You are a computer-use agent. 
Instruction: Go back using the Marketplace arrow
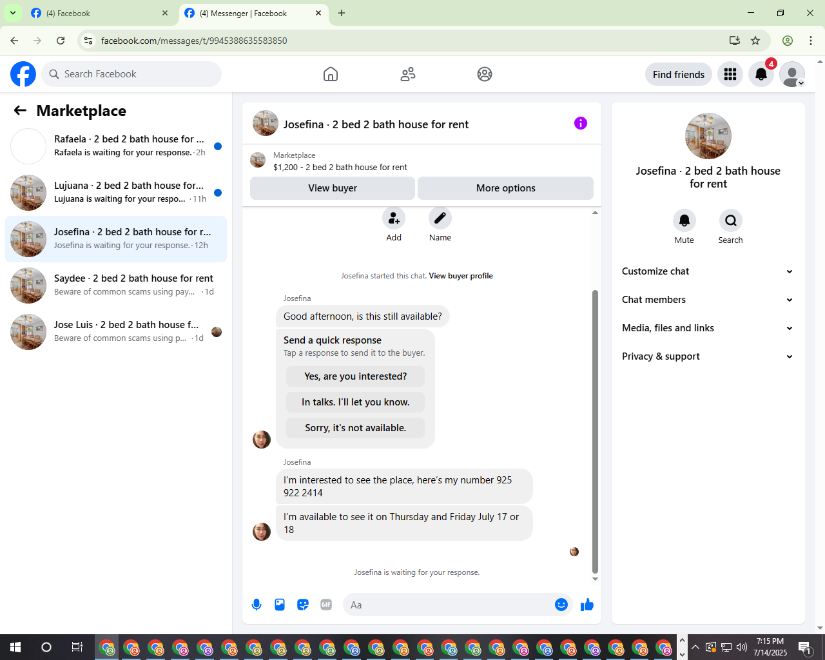20,111
